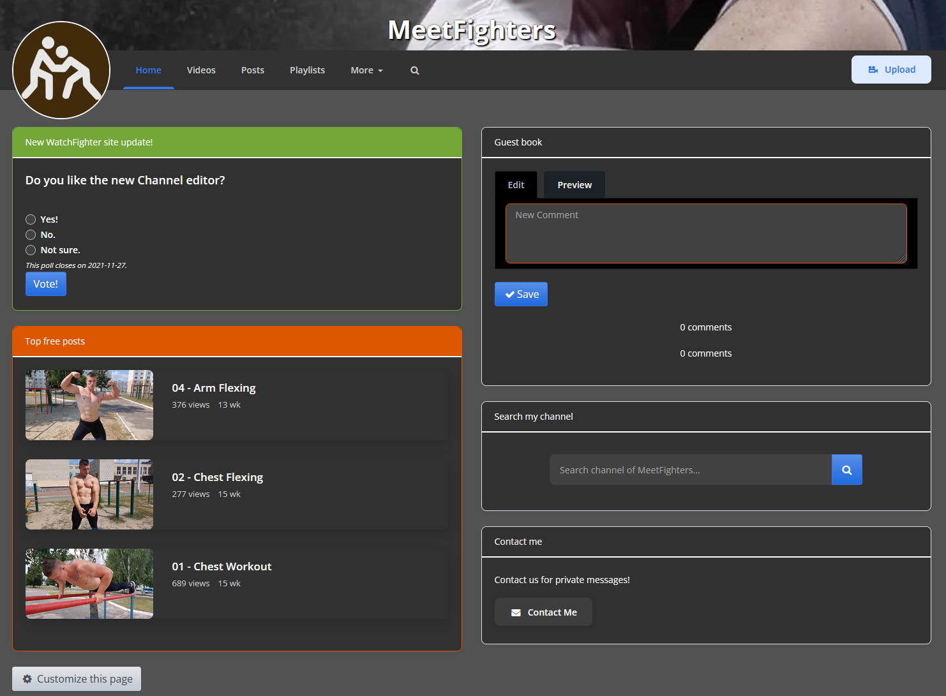The height and width of the screenshot is (696, 946).
Task: Submit the poll with Vote! button
Action: pos(45,284)
